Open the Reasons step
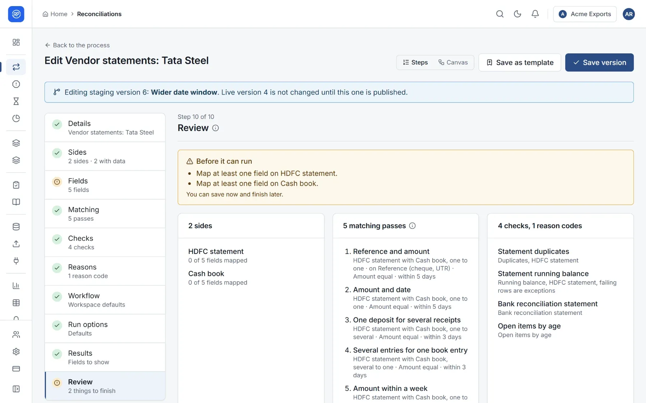The image size is (646, 403). [x=105, y=271]
